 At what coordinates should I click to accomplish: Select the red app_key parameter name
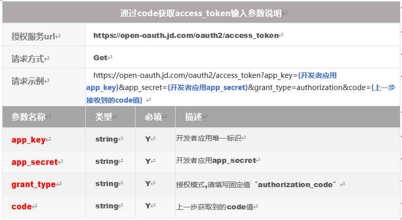[x=28, y=140]
